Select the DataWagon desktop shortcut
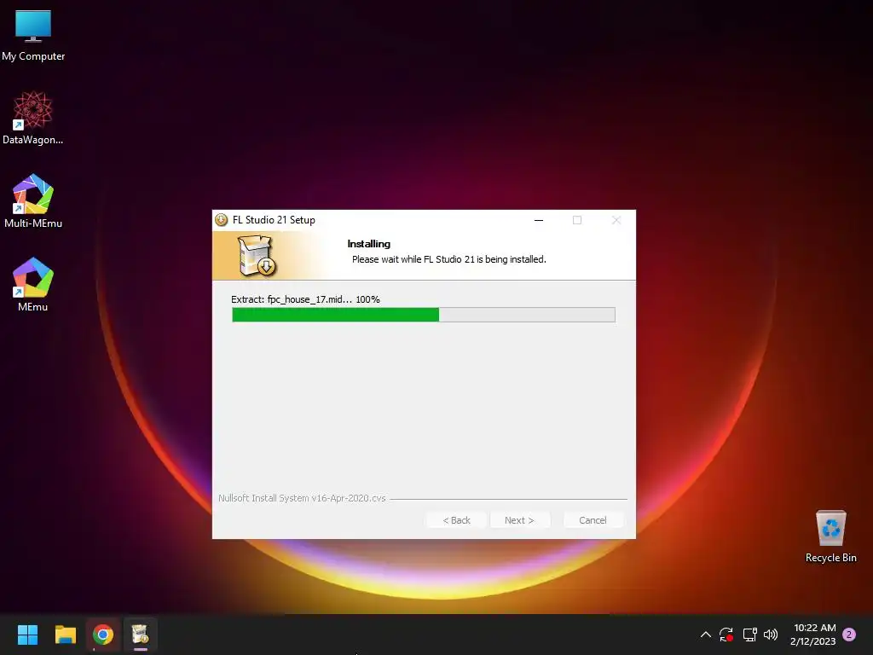Image resolution: width=873 pixels, height=655 pixels. pos(33,119)
